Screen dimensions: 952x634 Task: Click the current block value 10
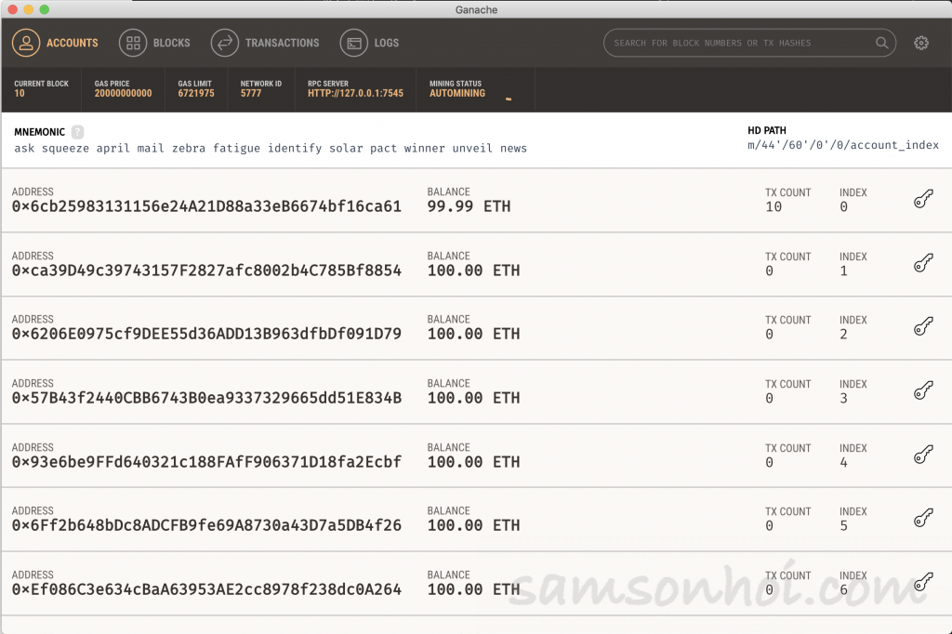pos(20,94)
